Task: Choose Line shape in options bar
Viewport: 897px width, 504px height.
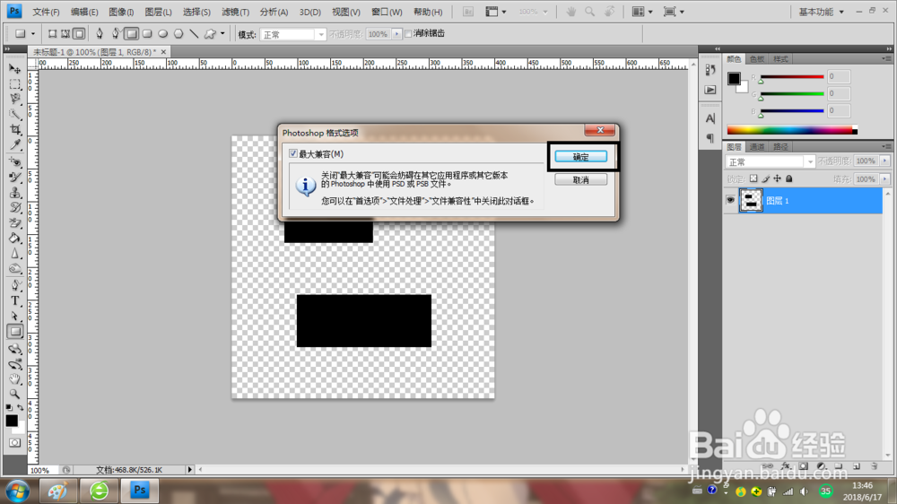Action: [x=194, y=34]
